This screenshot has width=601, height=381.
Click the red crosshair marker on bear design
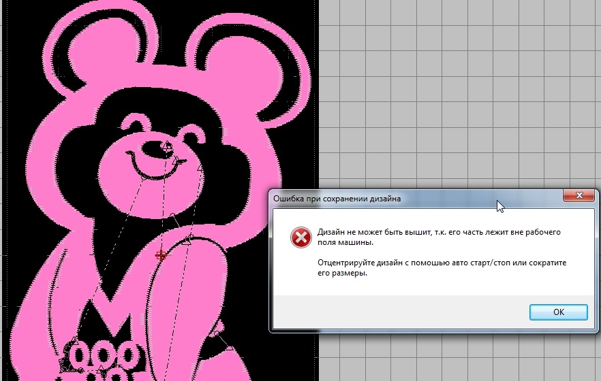click(161, 256)
